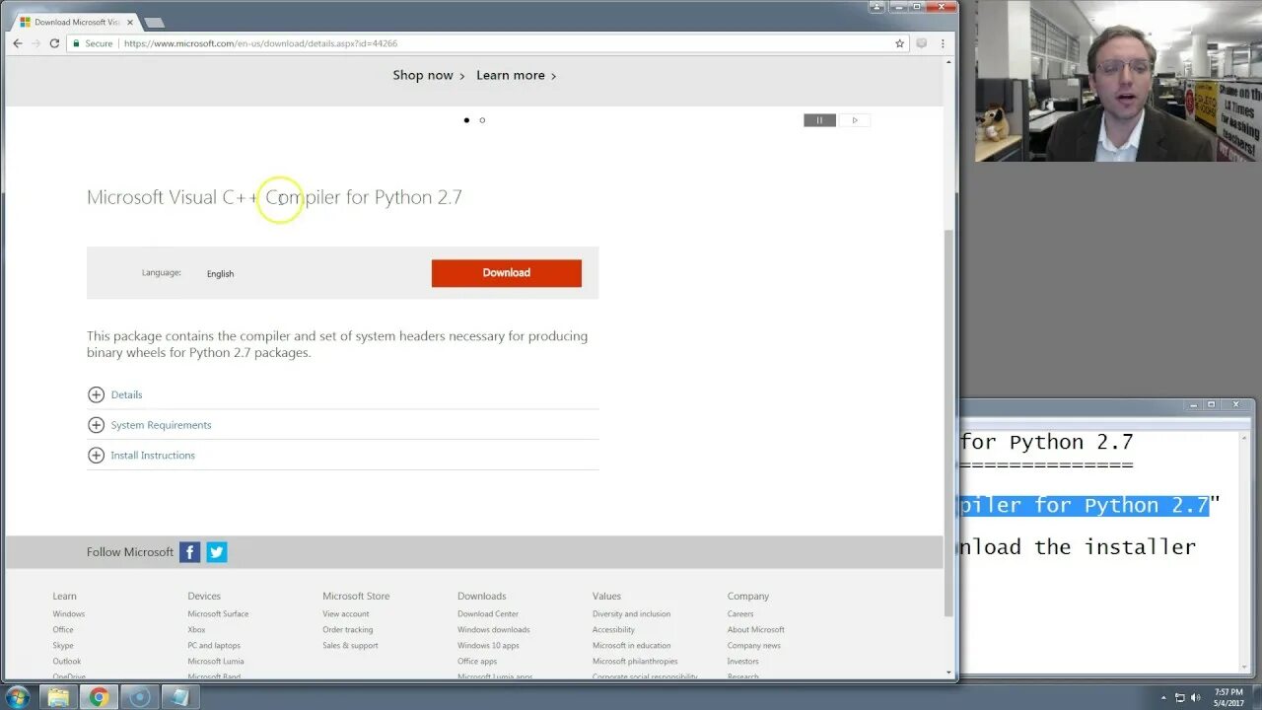Reload the page with the refresh icon
This screenshot has width=1262, height=710.
(54, 43)
